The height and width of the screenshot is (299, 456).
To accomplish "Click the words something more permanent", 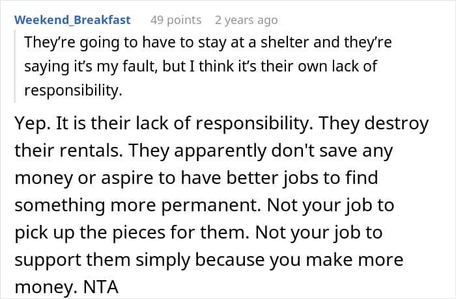I will 137,205.
